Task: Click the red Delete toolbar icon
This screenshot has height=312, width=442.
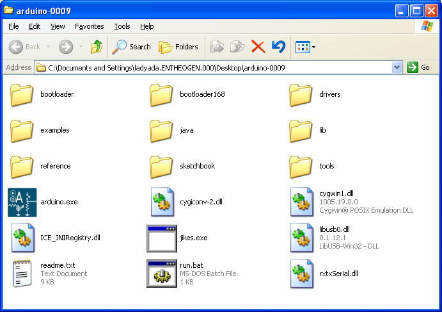Action: coord(258,47)
